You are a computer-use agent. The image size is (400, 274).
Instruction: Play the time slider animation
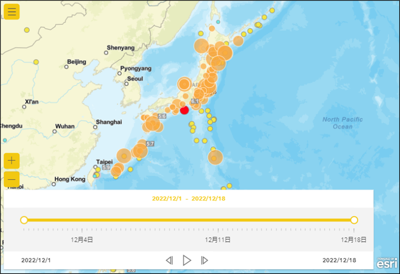point(187,260)
